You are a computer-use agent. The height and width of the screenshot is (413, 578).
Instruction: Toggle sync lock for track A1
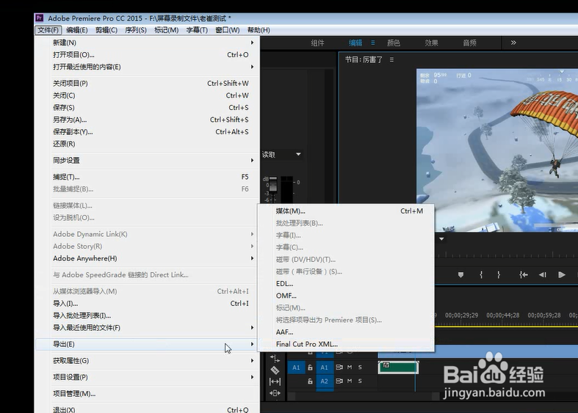point(339,368)
